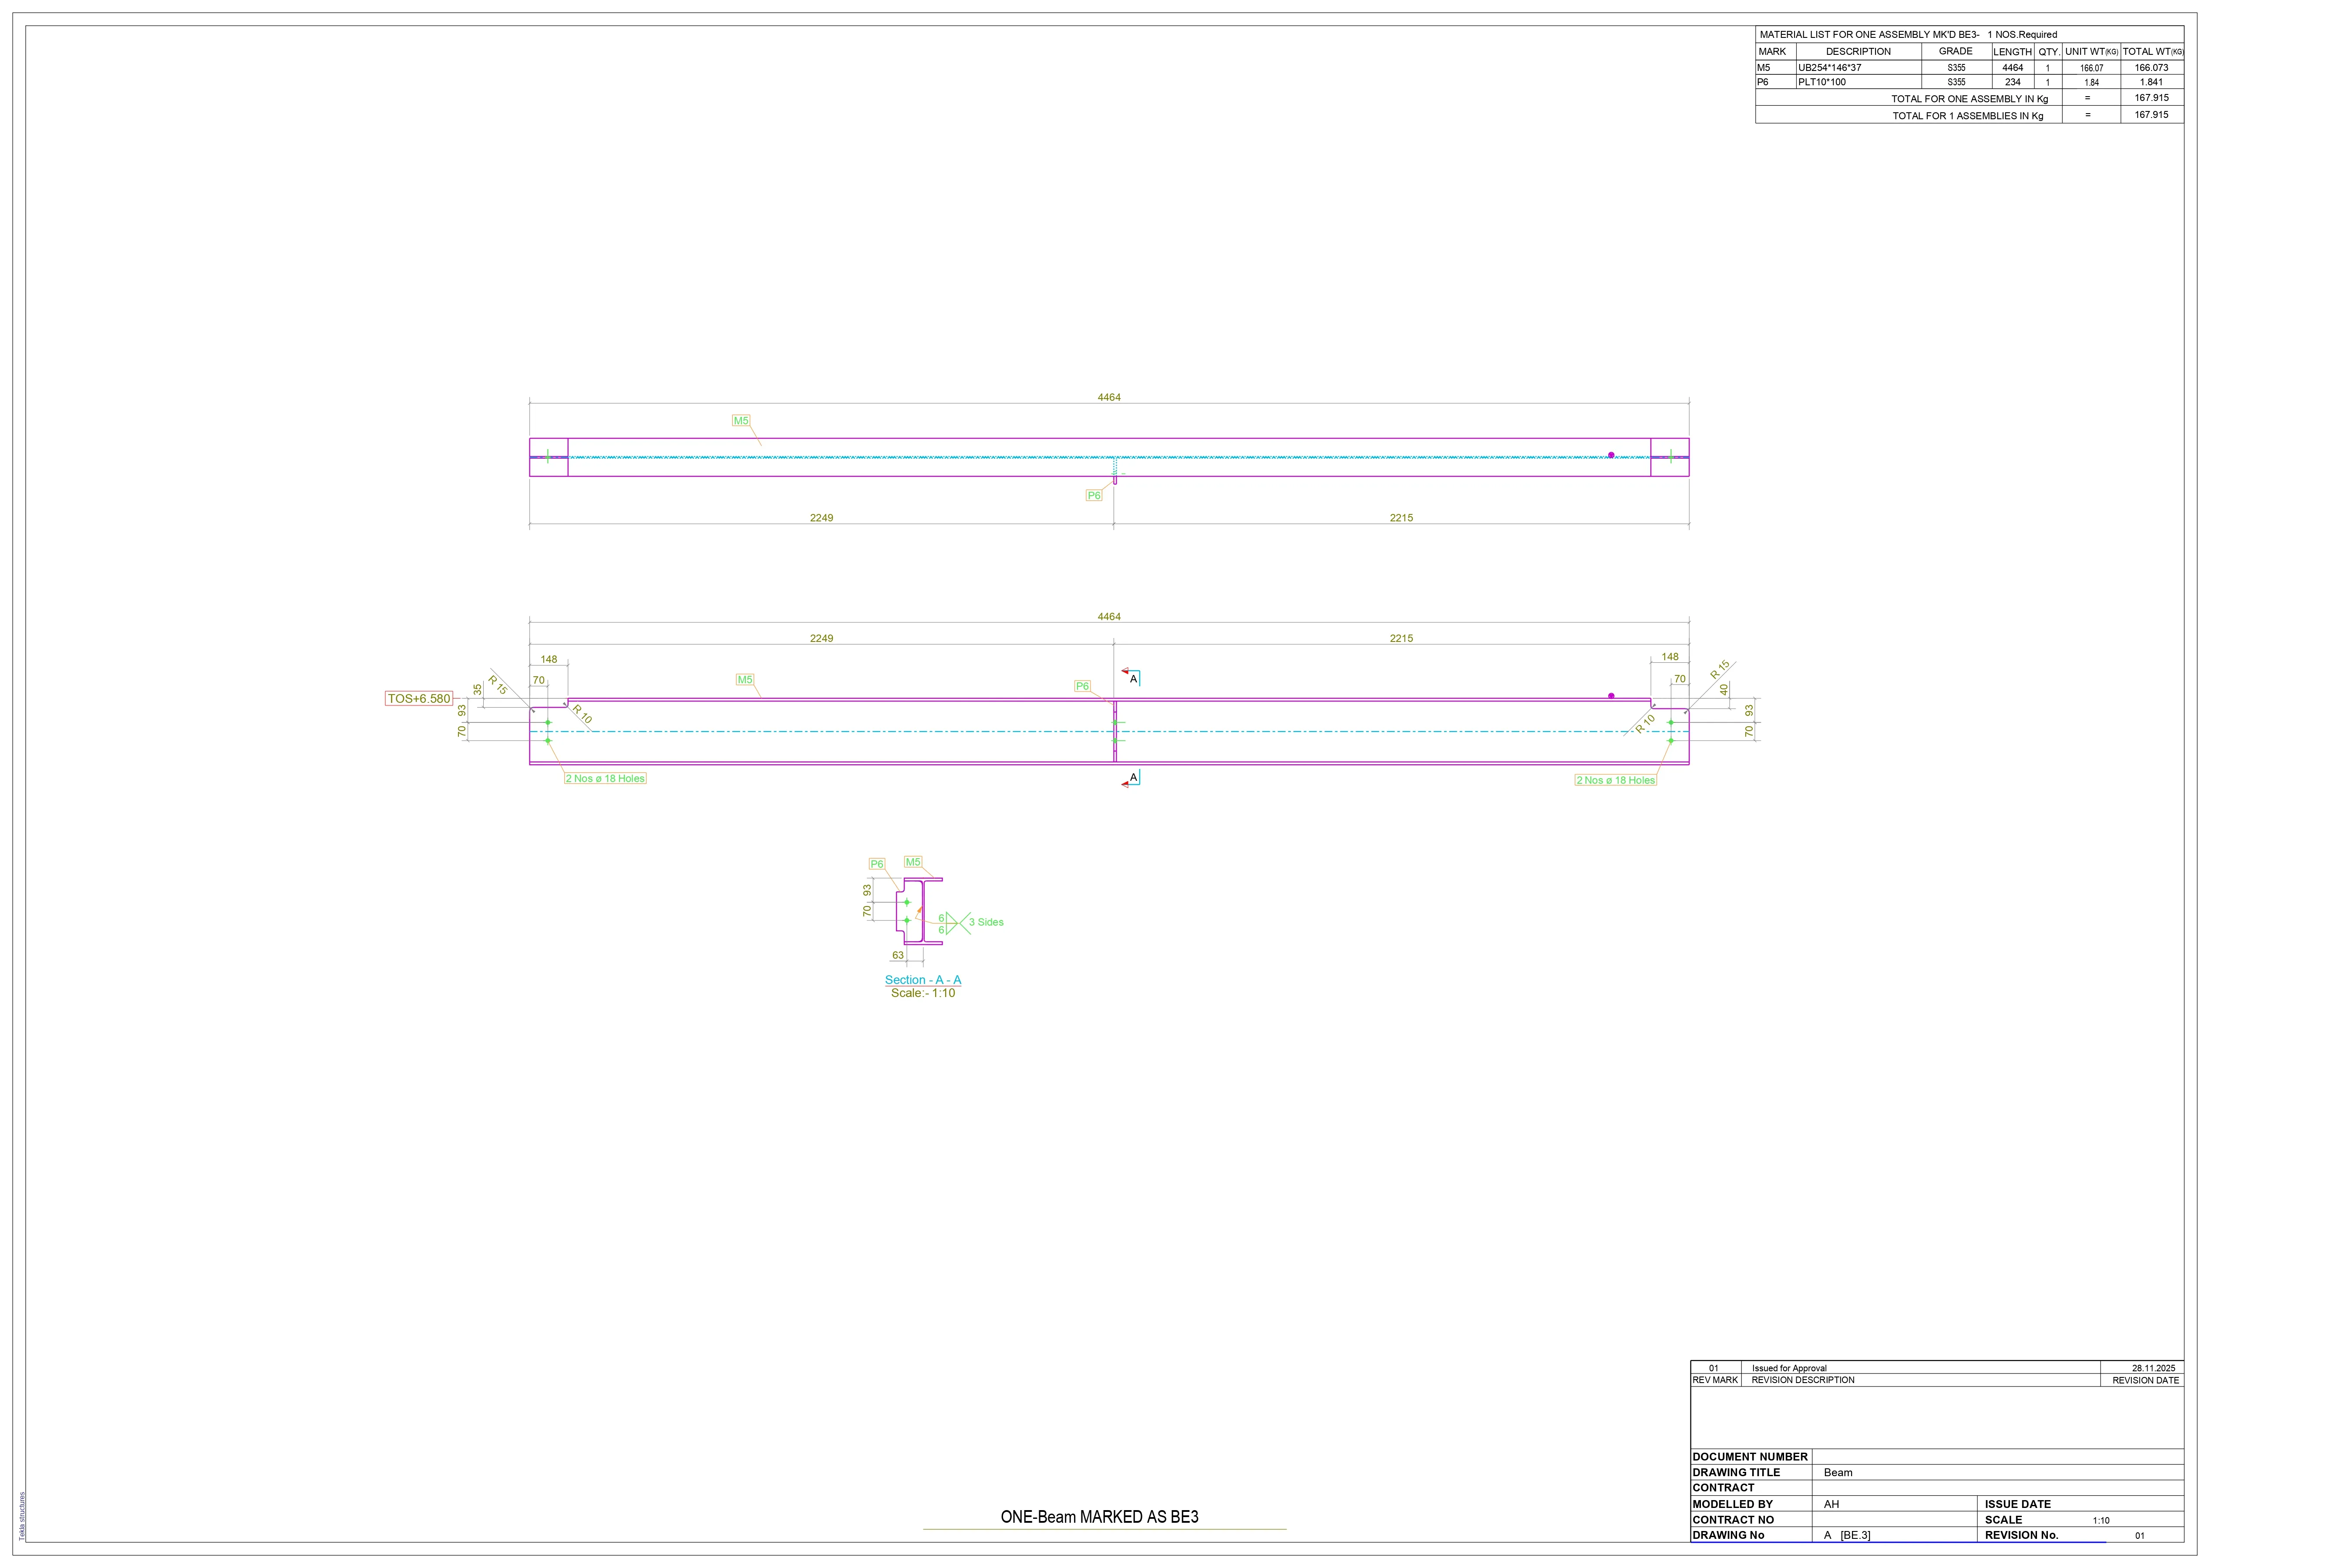Select the 166.07 unit weight cell
Image resolution: width=2350 pixels, height=1568 pixels.
click(2091, 68)
